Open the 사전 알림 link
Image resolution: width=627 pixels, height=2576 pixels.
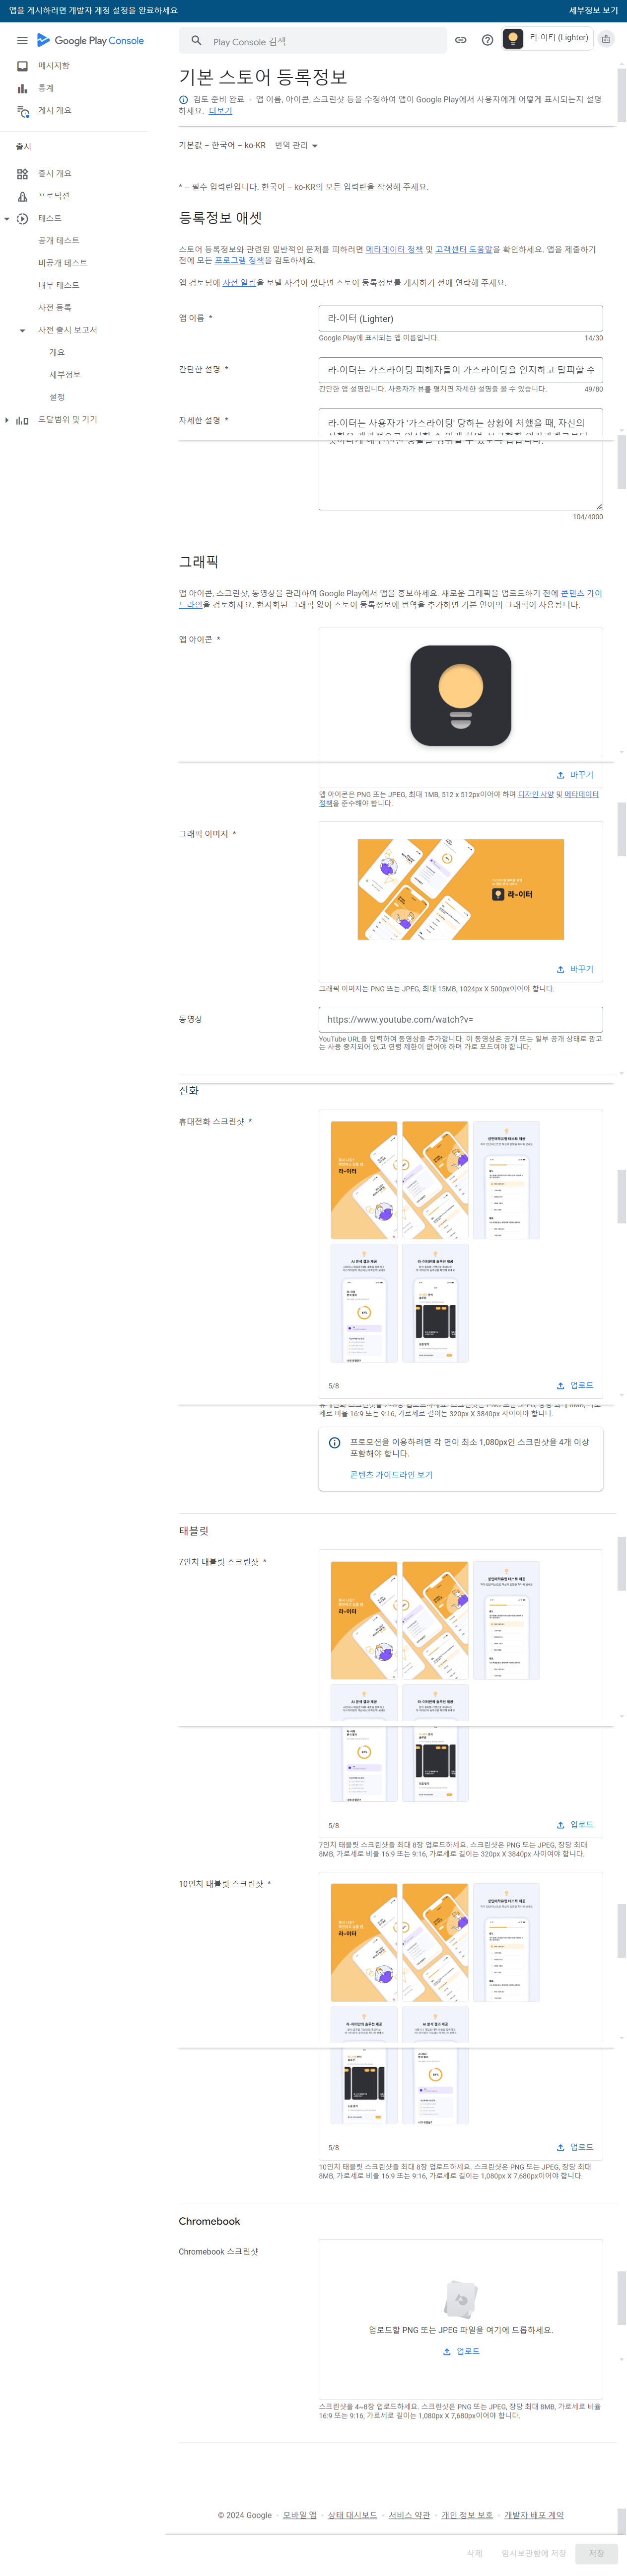click(240, 283)
